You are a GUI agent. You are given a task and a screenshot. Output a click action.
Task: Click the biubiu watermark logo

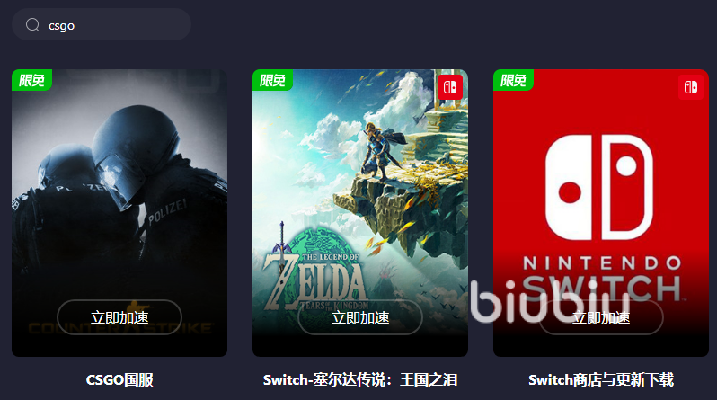point(550,301)
